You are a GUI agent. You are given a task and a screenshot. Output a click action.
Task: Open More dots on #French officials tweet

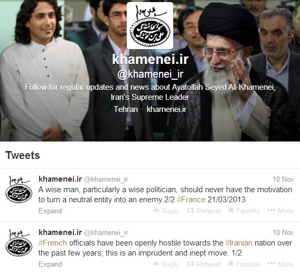[x=271, y=263]
